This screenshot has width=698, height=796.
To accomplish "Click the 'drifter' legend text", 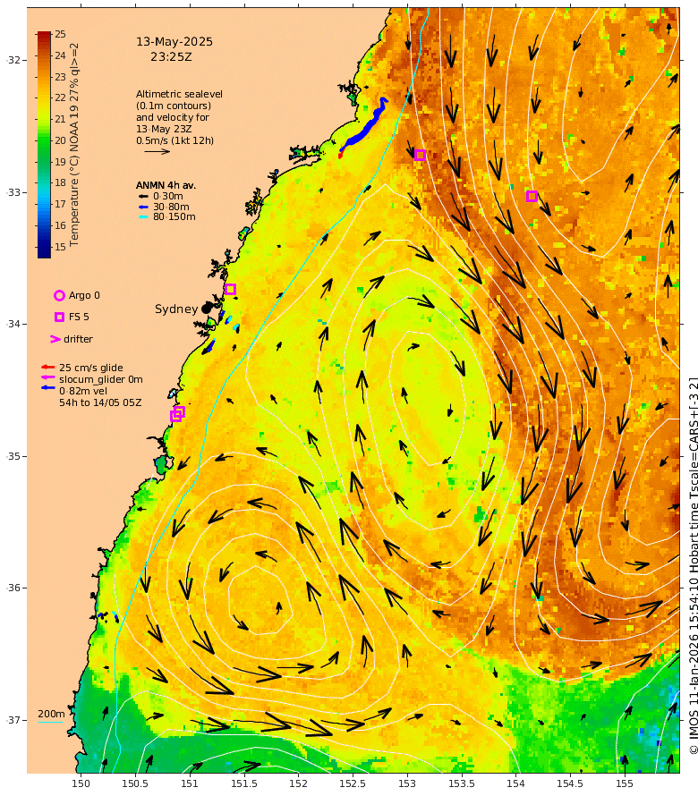I will pyautogui.click(x=78, y=339).
